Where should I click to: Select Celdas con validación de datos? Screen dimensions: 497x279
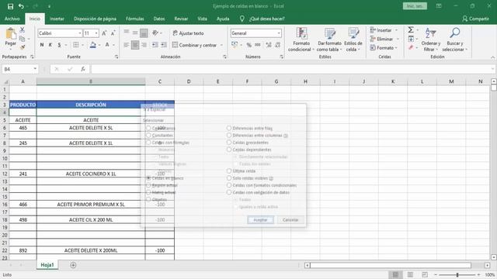tap(258, 192)
